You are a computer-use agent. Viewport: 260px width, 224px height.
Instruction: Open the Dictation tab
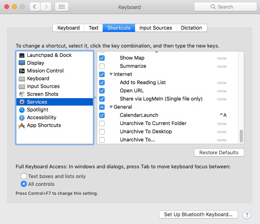point(191,28)
